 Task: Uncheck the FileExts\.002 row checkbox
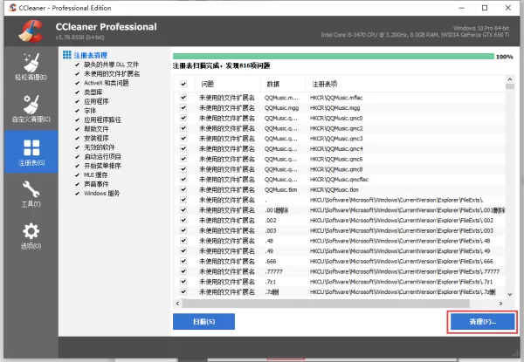pos(183,220)
